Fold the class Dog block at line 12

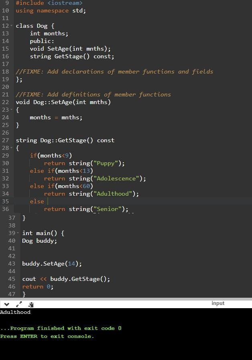[12, 25]
